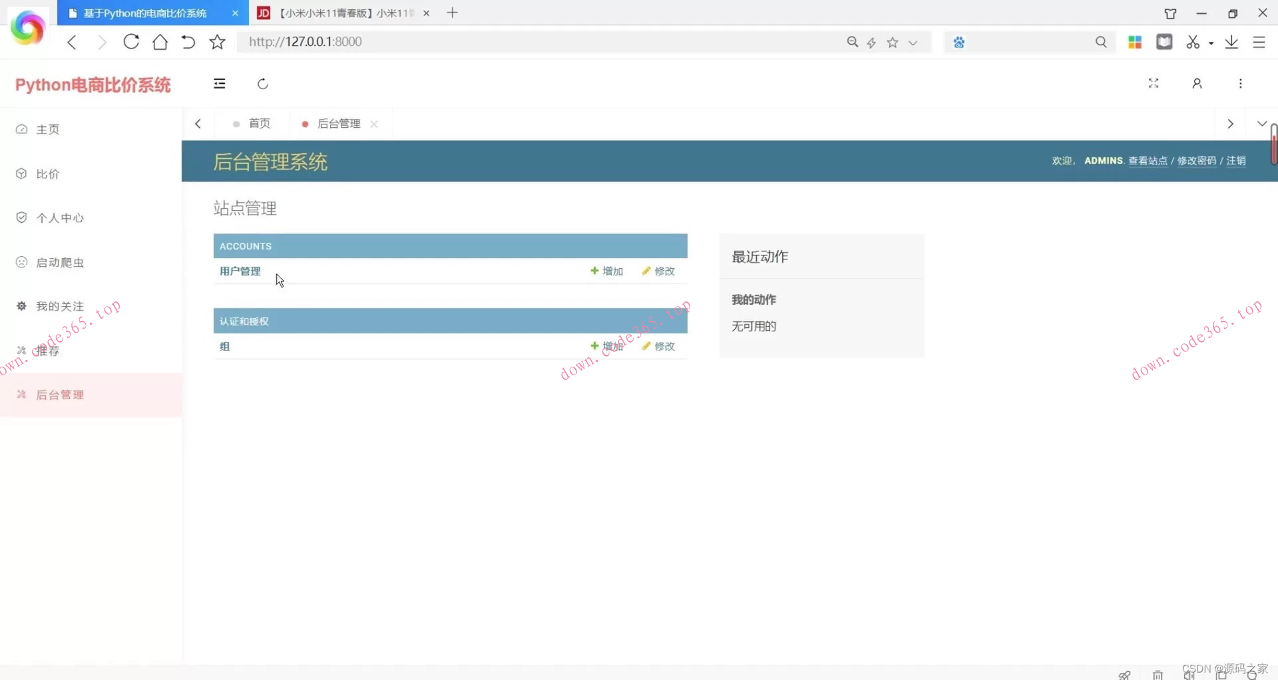Open the user profile icon
1278x680 pixels.
click(1197, 83)
